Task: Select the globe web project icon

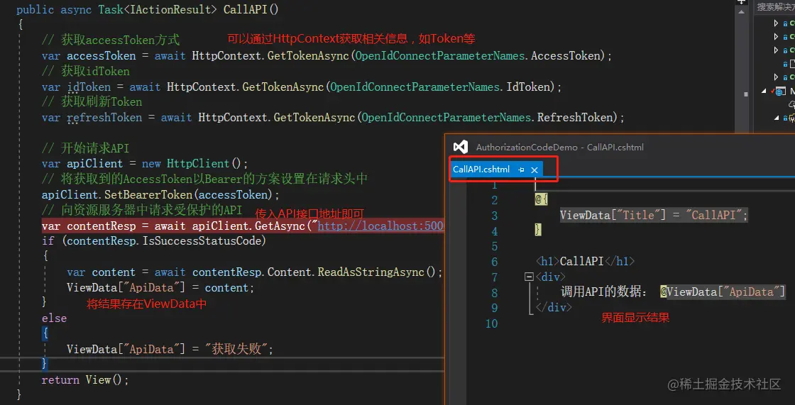Action: pos(780,91)
